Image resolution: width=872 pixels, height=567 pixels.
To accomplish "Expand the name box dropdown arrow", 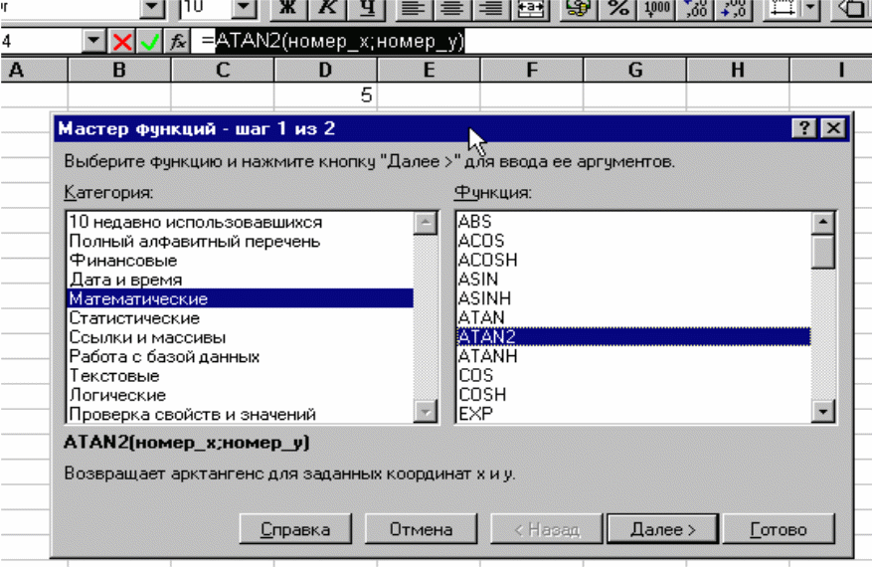I will point(94,43).
